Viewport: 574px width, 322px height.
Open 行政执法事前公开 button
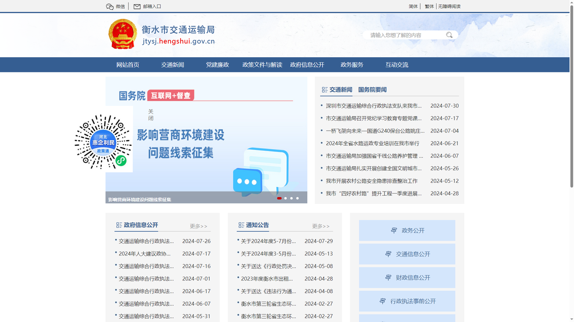tap(407, 301)
